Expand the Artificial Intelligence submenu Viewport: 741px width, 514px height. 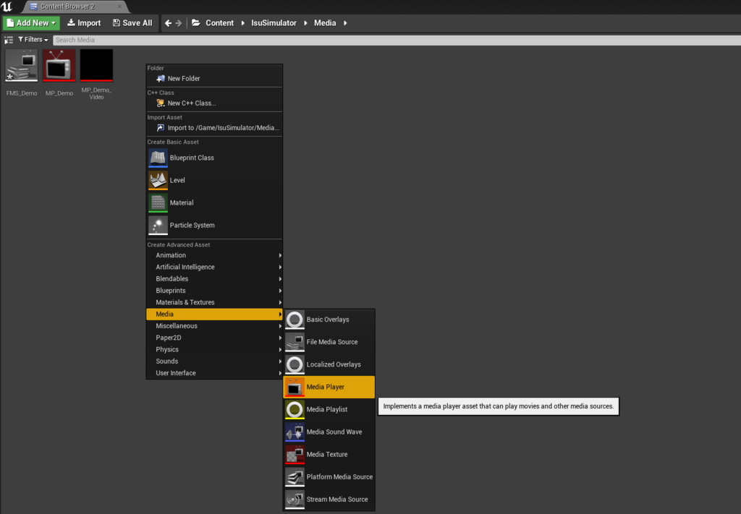click(214, 267)
